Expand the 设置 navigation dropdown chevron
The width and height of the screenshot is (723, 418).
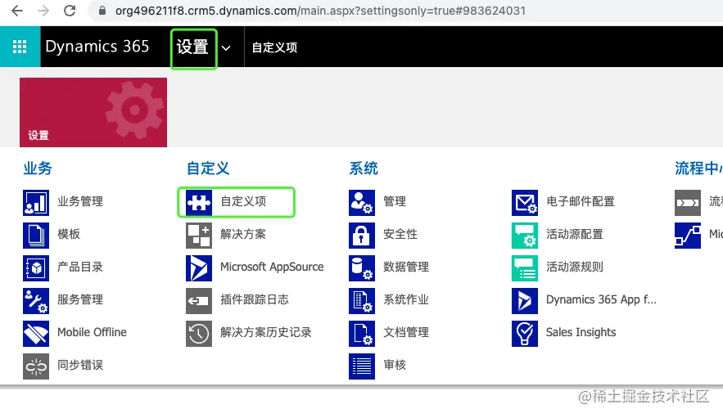226,47
